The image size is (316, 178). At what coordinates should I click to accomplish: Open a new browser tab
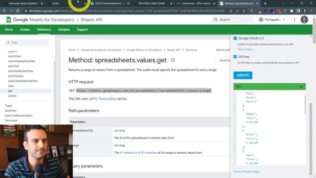pyautogui.click(x=265, y=3)
